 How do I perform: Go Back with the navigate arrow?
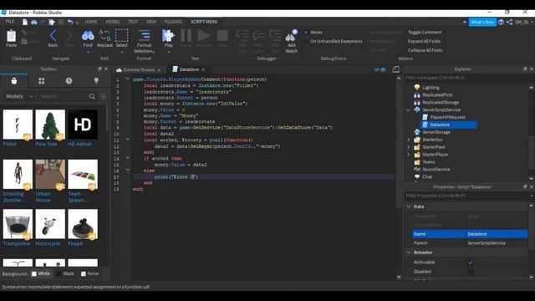pos(53,35)
